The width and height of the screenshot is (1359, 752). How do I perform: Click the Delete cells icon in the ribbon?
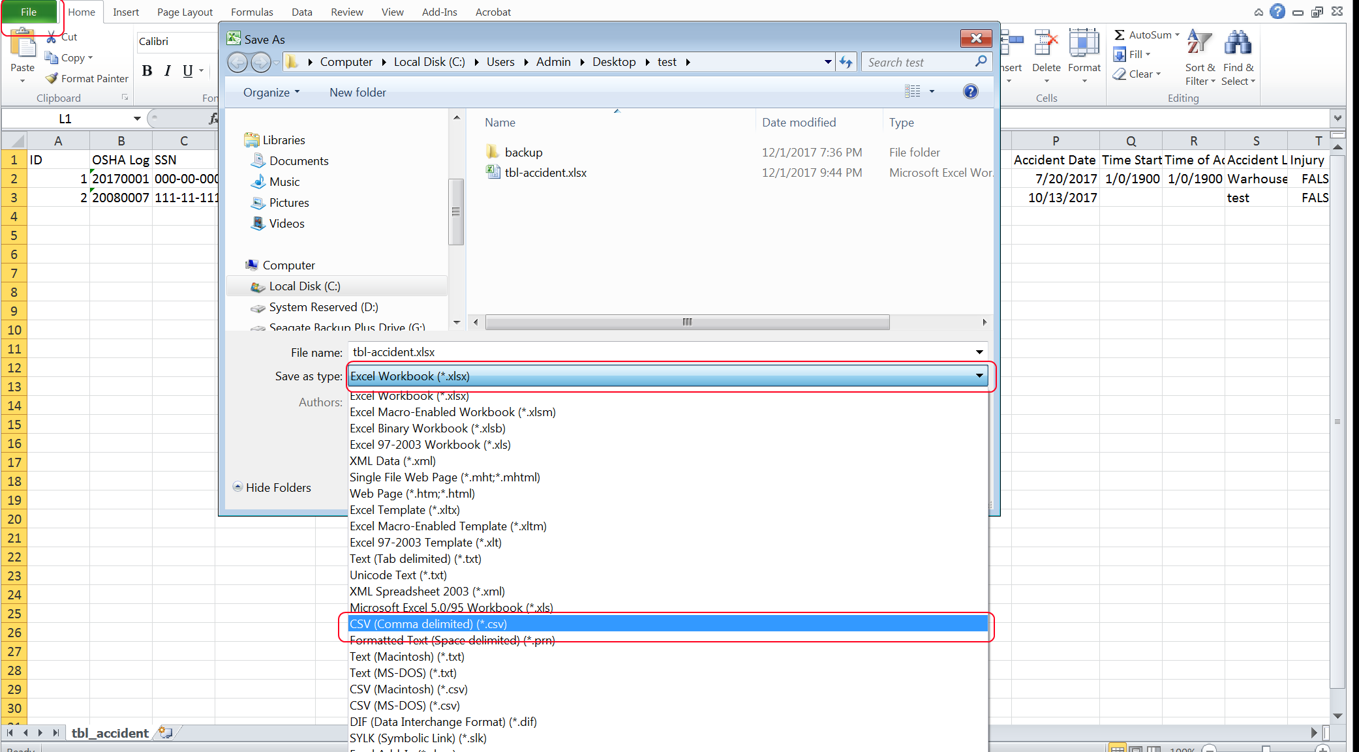pyautogui.click(x=1046, y=43)
